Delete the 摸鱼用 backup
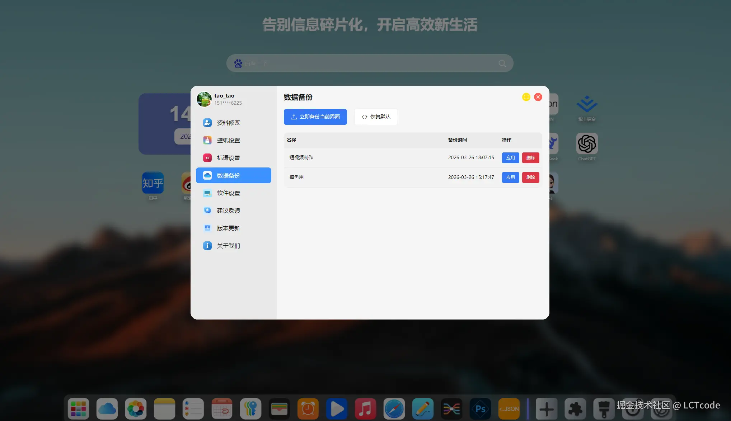 [530, 178]
